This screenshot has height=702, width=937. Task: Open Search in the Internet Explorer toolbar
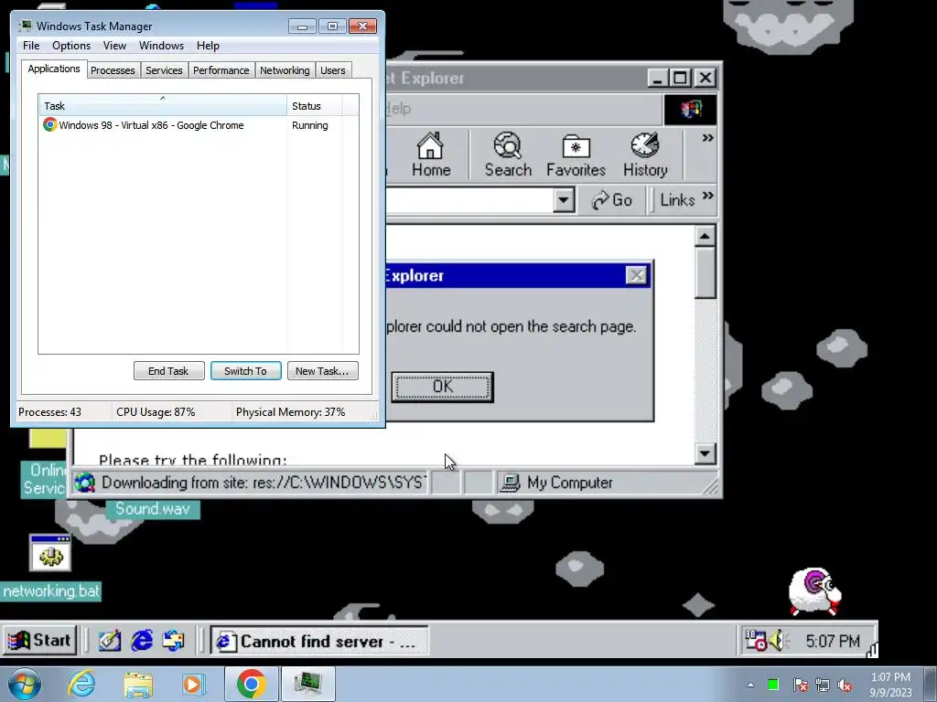click(508, 154)
